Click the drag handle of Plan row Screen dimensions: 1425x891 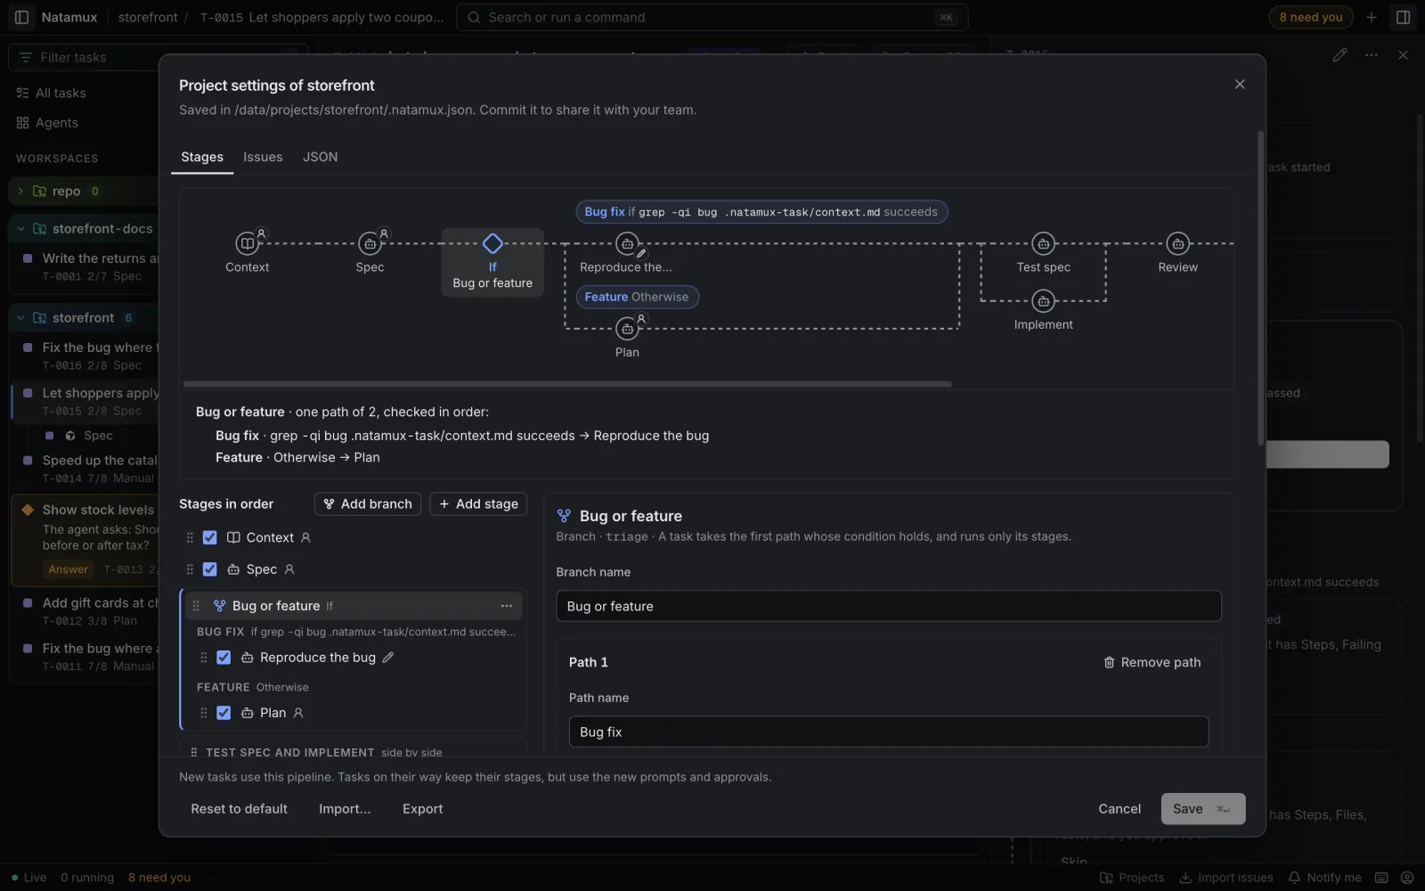pyautogui.click(x=203, y=713)
